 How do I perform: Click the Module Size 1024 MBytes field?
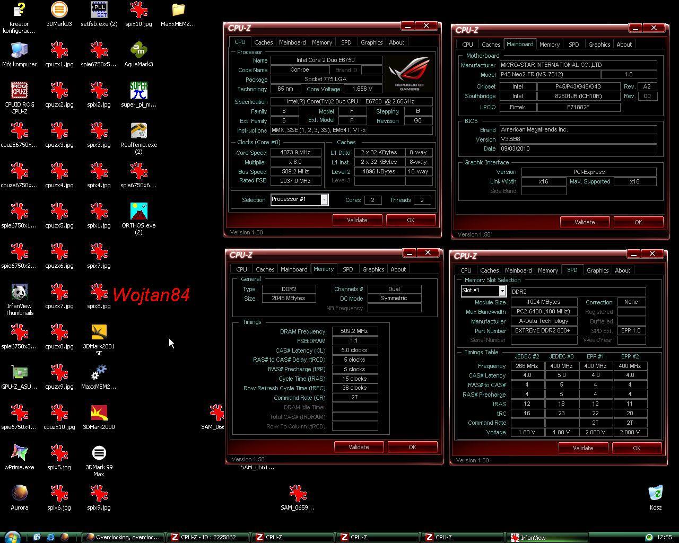(x=544, y=302)
